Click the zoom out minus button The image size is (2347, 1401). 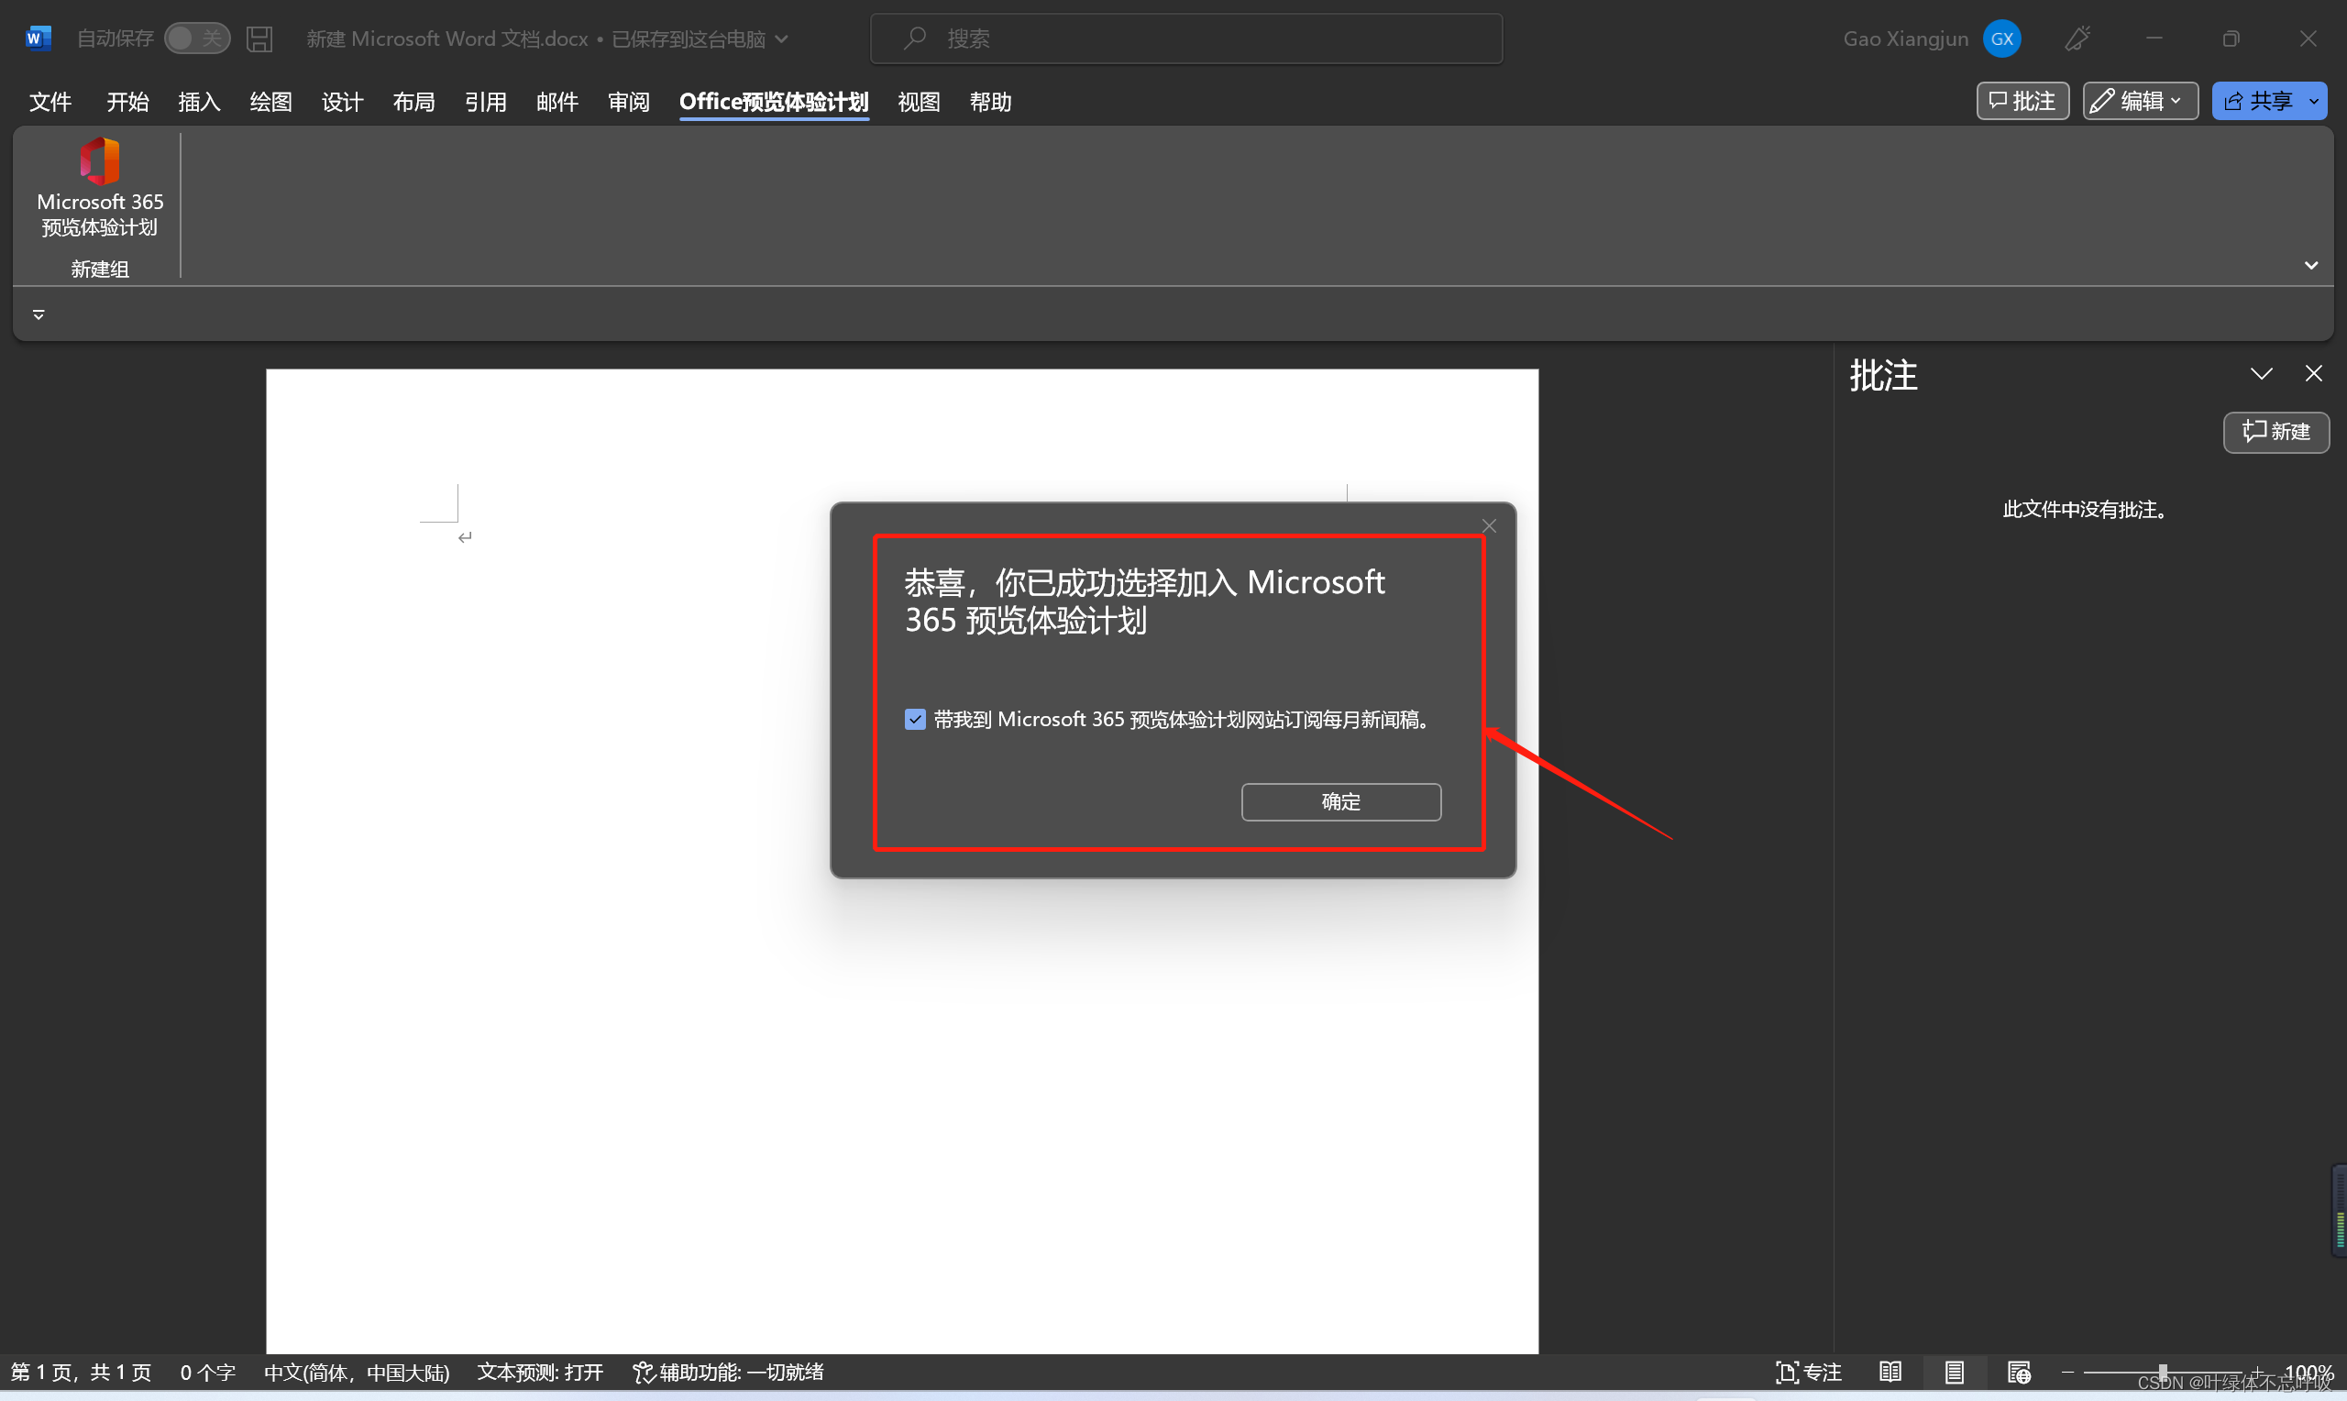[x=2067, y=1372]
